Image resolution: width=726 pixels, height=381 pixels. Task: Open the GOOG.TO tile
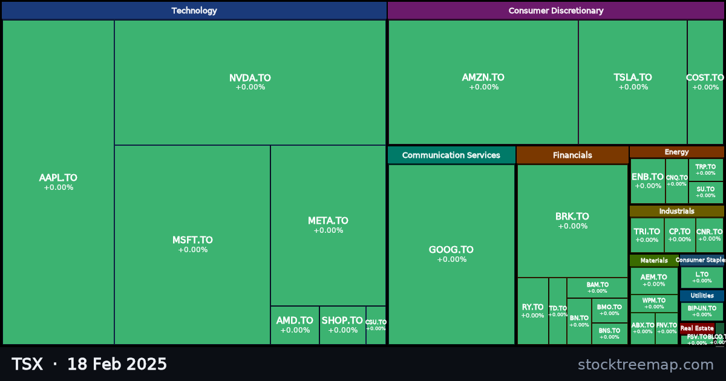coord(451,254)
